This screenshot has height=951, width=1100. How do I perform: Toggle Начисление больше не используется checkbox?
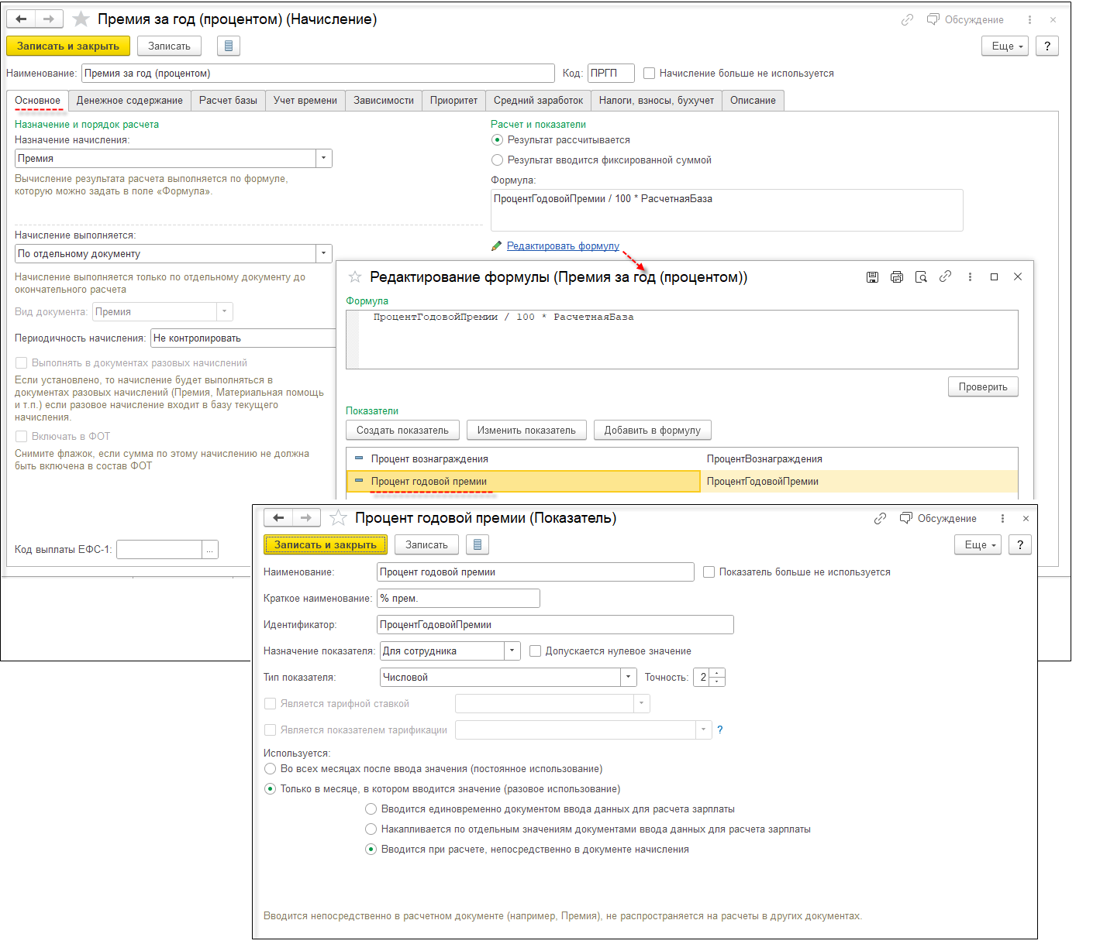[x=650, y=73]
